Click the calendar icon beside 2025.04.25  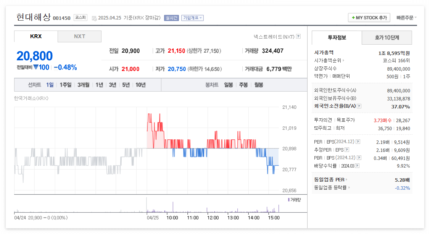tap(94, 18)
